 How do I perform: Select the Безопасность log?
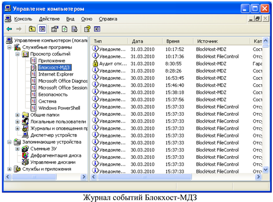(53, 95)
